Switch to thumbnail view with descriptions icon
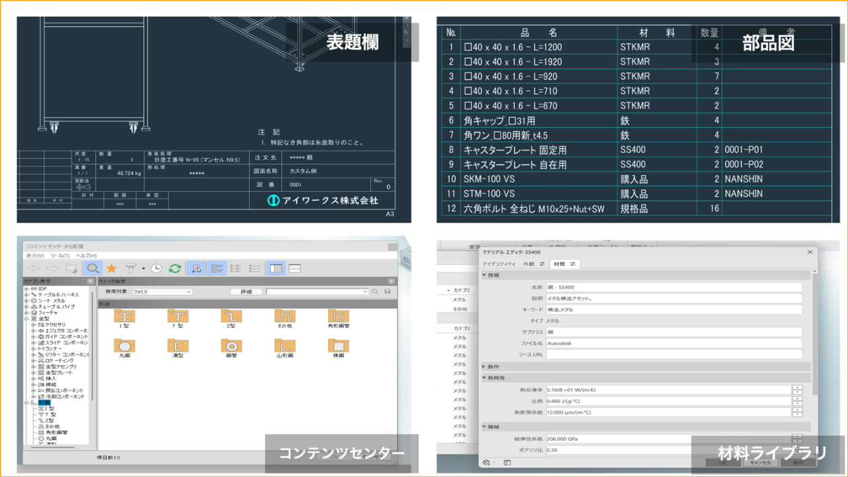The image size is (848, 477). pos(217,268)
